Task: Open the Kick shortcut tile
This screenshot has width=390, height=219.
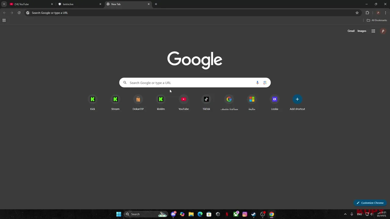Action: click(x=93, y=103)
